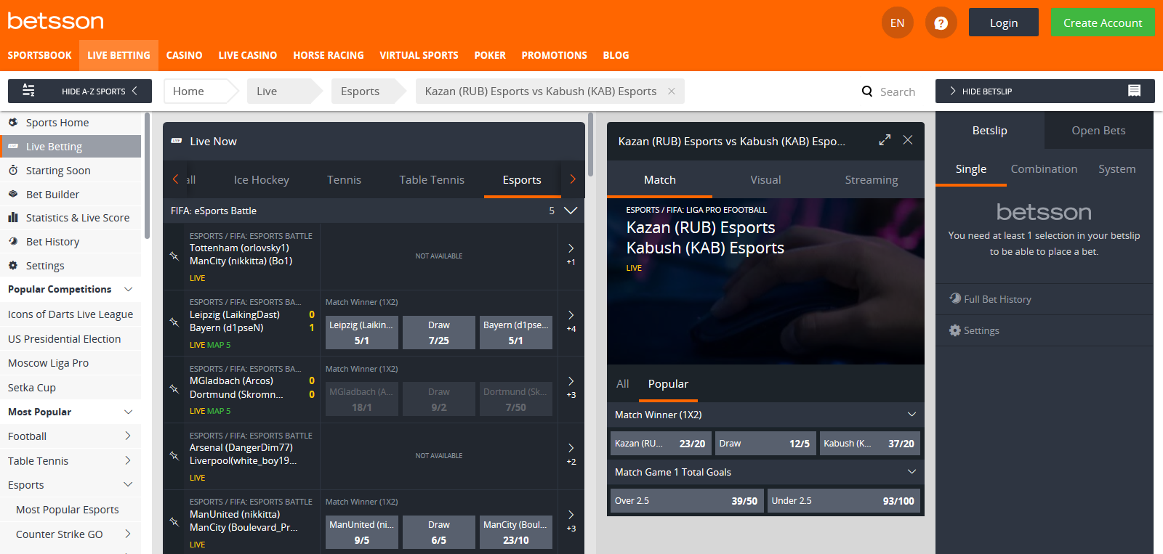The width and height of the screenshot is (1163, 554).
Task: Click the Login button
Action: click(x=1004, y=23)
